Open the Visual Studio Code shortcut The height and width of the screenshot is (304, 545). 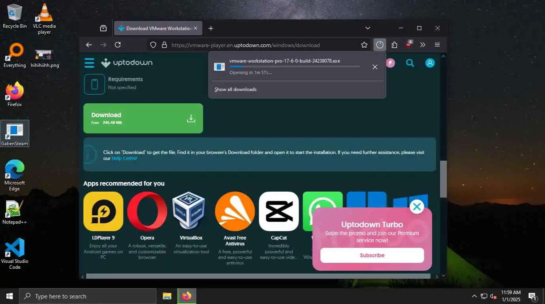15,254
